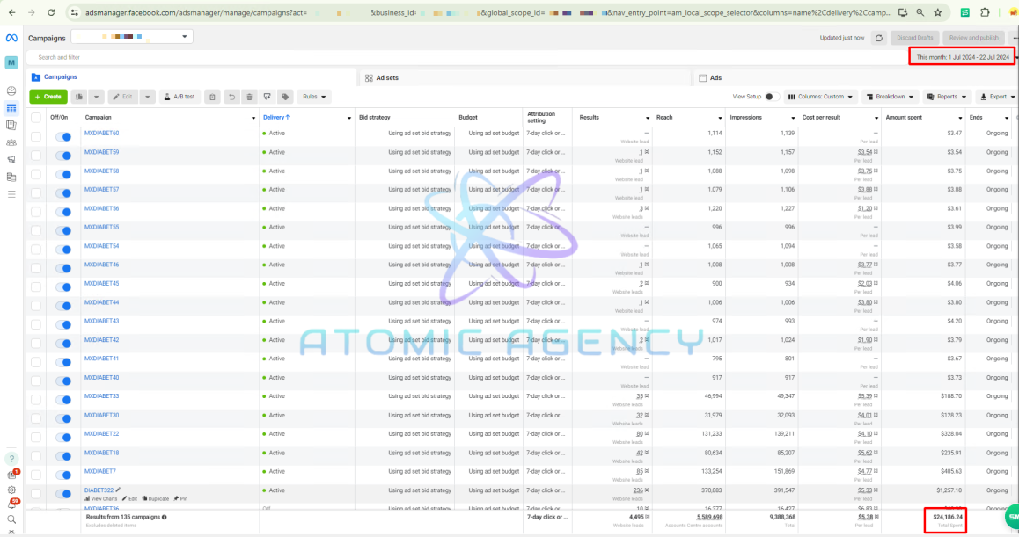The image size is (1019, 537).
Task: Open the Breakdown dropdown
Action: tap(890, 97)
